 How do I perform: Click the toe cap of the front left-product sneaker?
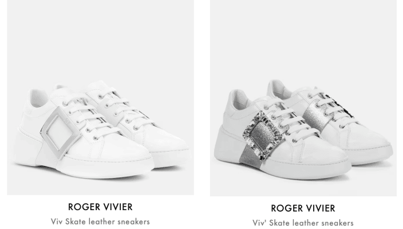click(128, 149)
